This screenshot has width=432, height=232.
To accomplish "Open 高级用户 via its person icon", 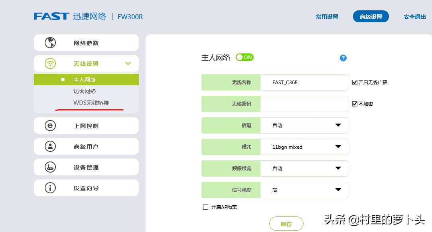I will (x=49, y=146).
